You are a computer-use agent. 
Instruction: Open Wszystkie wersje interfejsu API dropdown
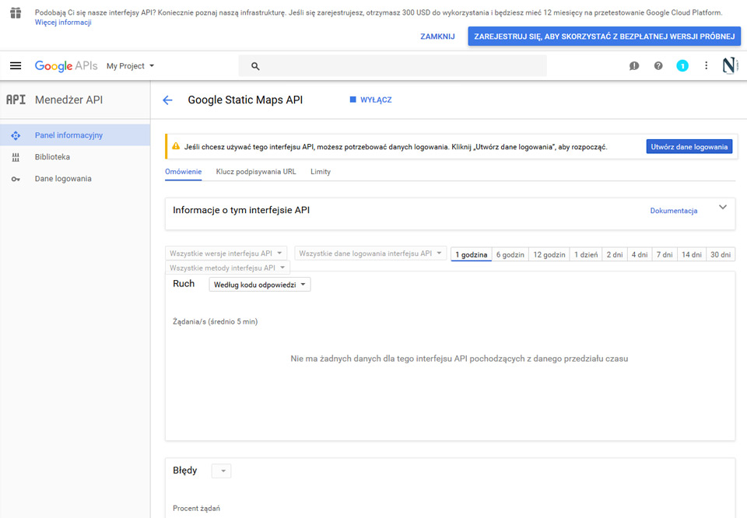click(x=226, y=254)
